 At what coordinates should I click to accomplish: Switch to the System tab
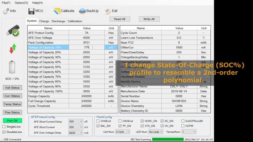(x=32, y=21)
